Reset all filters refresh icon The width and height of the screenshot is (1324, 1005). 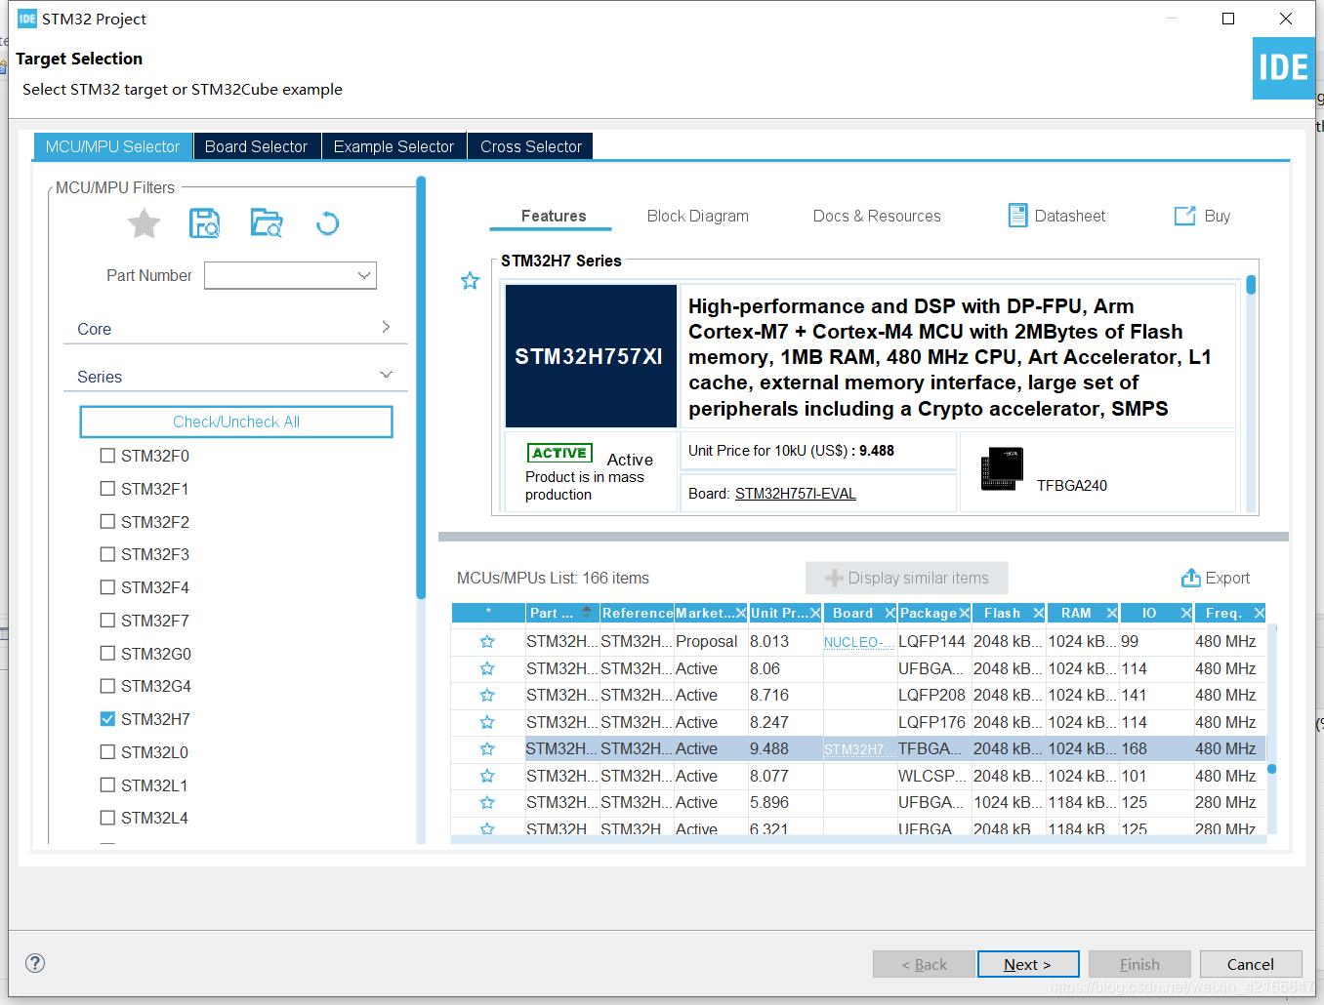coord(327,223)
